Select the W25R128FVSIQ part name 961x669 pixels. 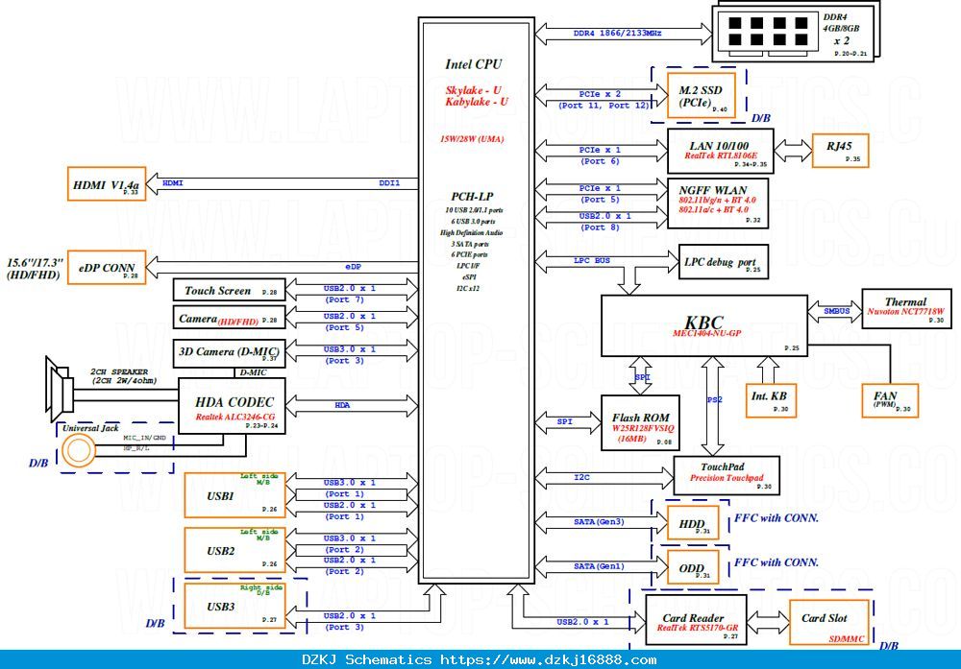tap(643, 428)
